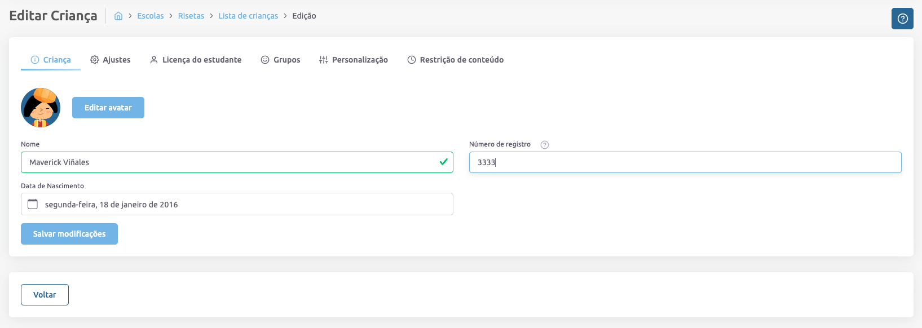
Task: Open the help question mark button
Action: tap(902, 19)
